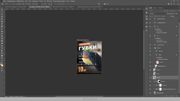Open the Actions play panel icon

tap(147, 13)
